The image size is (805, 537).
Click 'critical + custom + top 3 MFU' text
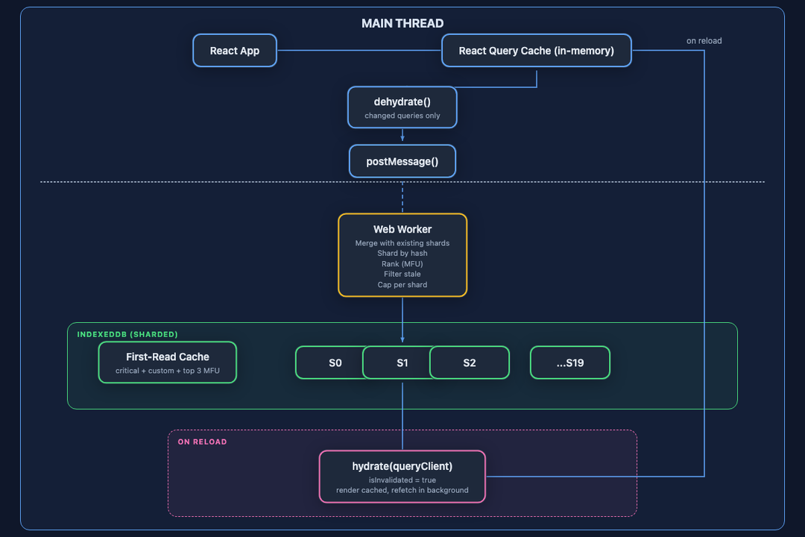point(168,371)
